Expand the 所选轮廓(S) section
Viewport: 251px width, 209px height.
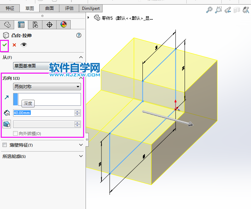[x=81, y=156]
